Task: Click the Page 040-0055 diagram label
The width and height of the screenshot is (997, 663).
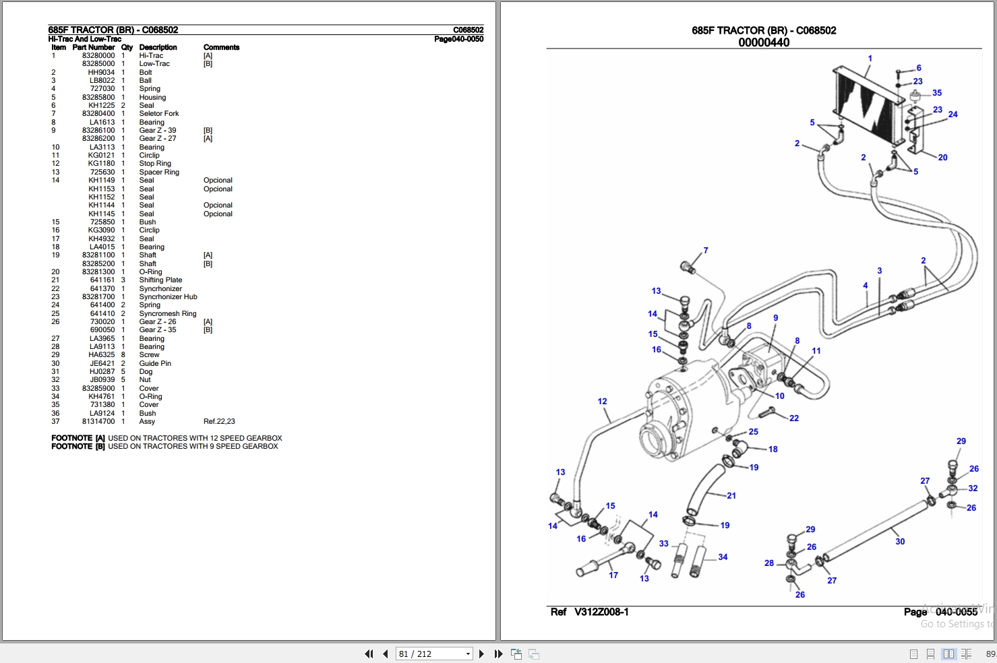Action: [940, 612]
